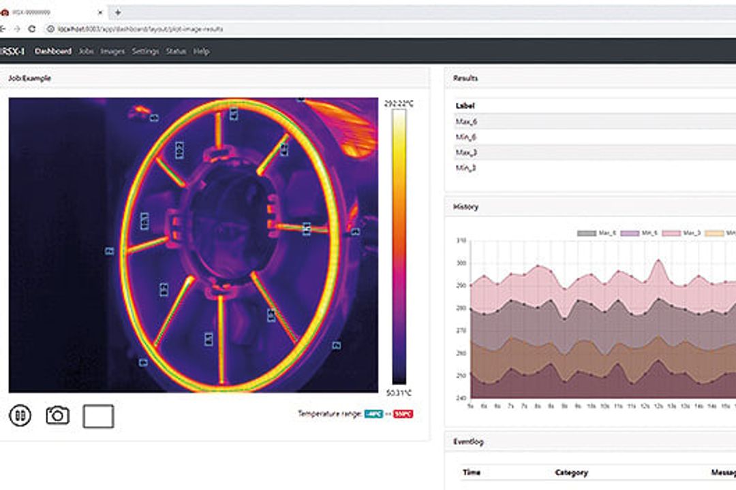The width and height of the screenshot is (736, 490).
Task: Click the 292.22°C maximum scale value
Action: 399,103
